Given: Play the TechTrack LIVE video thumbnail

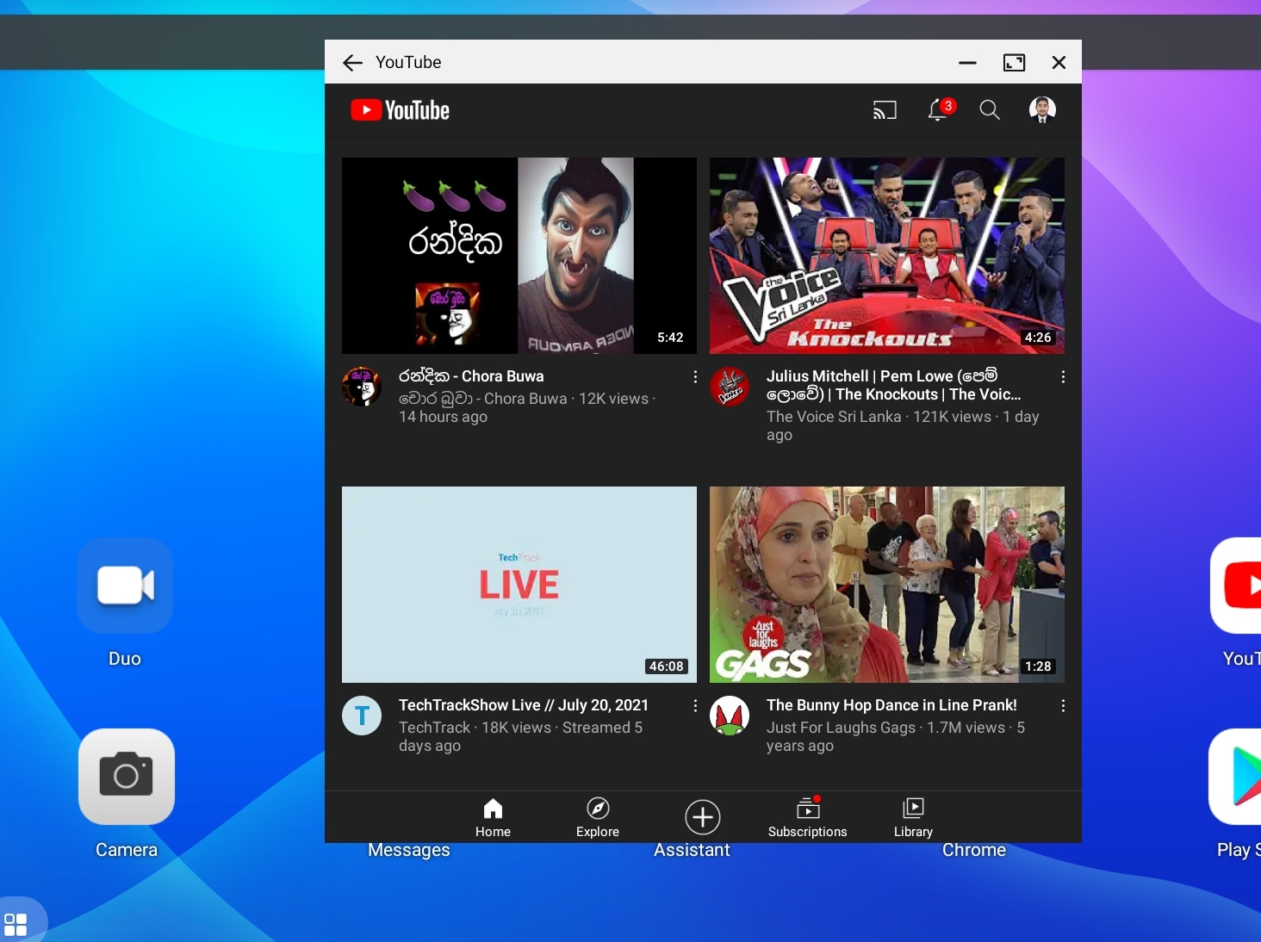Looking at the screenshot, I should (519, 585).
